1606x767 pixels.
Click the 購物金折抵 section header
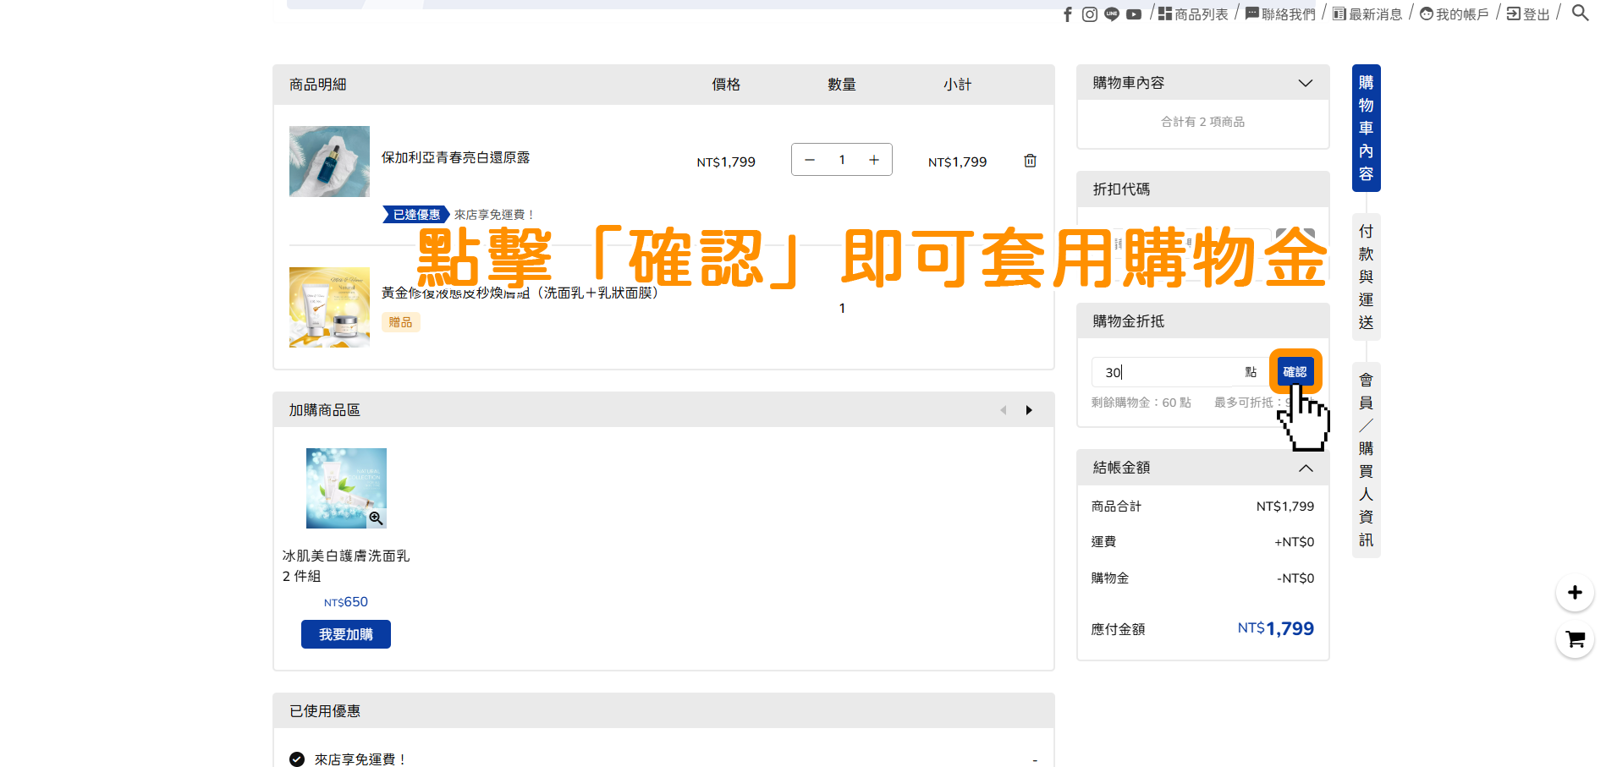click(x=1202, y=321)
